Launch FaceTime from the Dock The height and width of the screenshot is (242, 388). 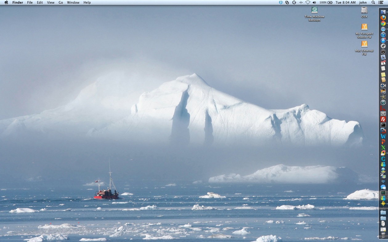point(383,85)
